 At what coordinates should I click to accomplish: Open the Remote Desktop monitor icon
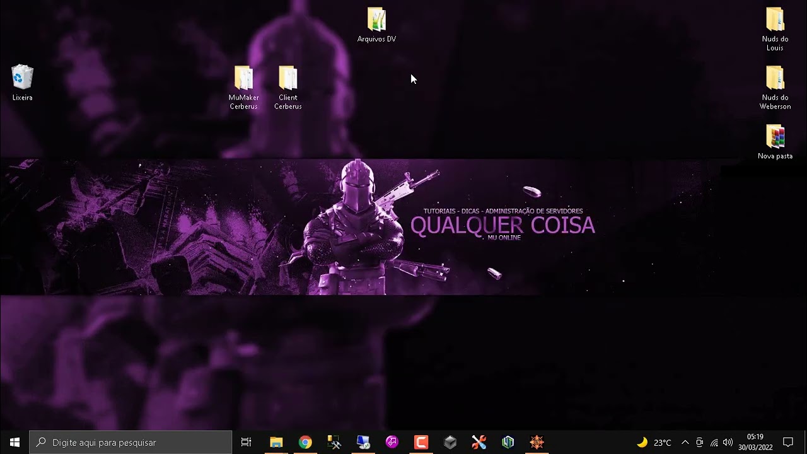coord(363,442)
